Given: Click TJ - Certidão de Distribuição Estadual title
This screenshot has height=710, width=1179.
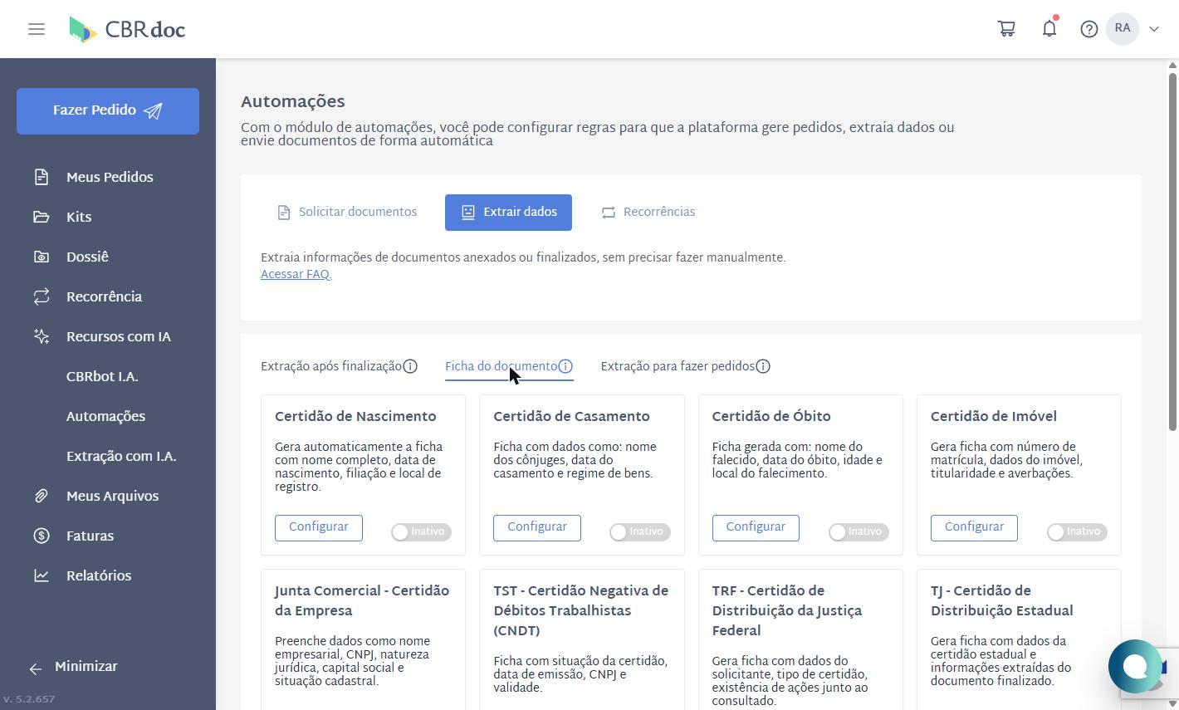Looking at the screenshot, I should tap(1001, 601).
